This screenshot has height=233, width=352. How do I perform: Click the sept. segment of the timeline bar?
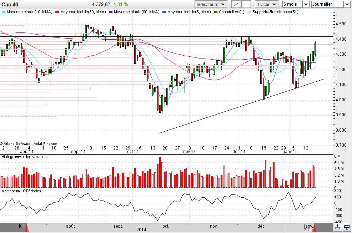(x=118, y=226)
